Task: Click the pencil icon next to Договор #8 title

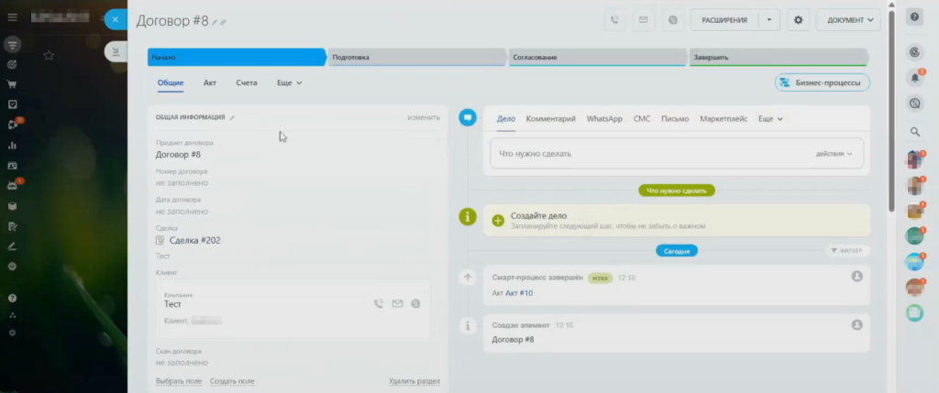Action: (215, 21)
